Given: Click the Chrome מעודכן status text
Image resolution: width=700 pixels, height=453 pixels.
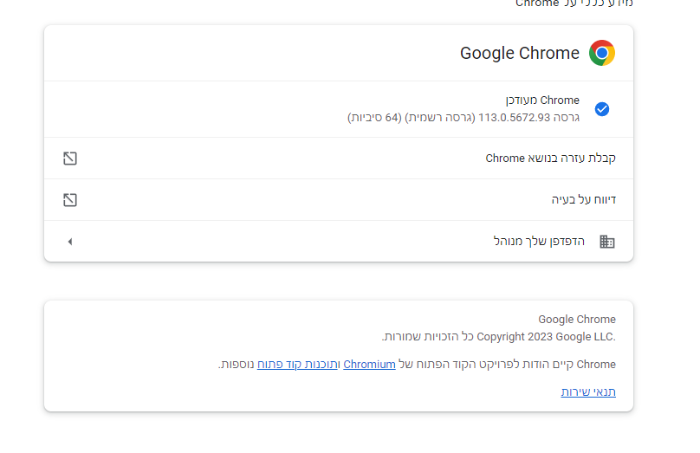Looking at the screenshot, I should pyautogui.click(x=541, y=100).
